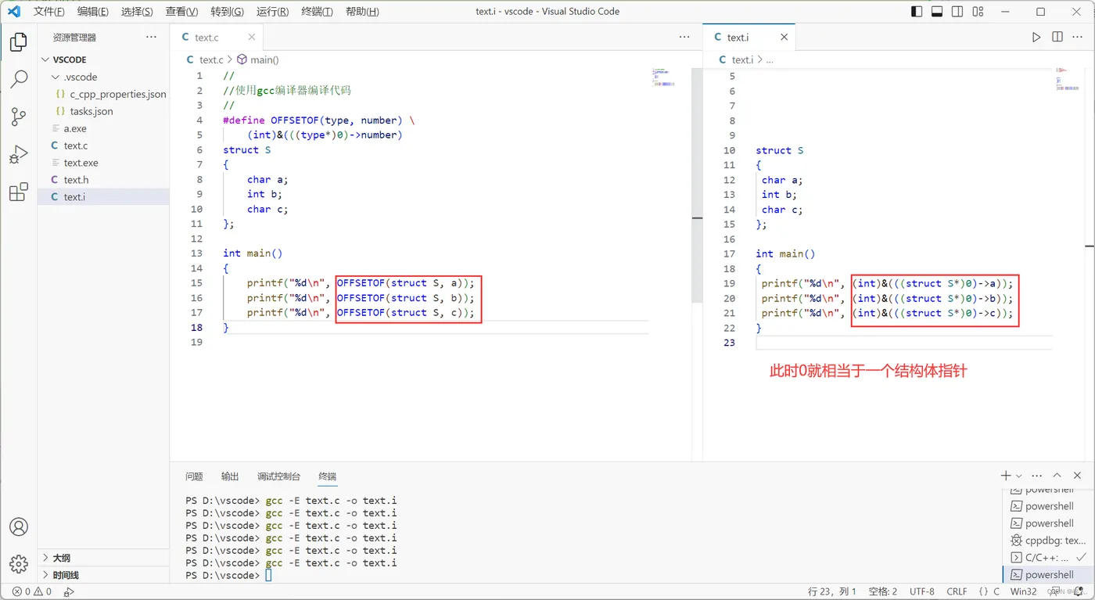
Task: Select the C/C++ task terminal entry
Action: [1048, 558]
